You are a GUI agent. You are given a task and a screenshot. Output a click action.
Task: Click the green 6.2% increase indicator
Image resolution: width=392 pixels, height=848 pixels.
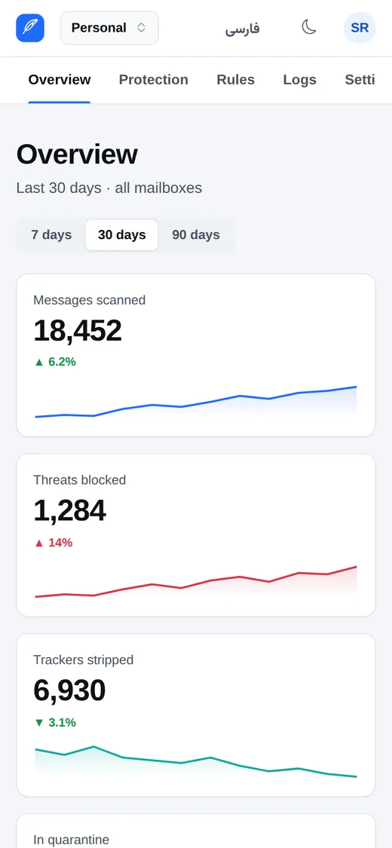pos(55,362)
